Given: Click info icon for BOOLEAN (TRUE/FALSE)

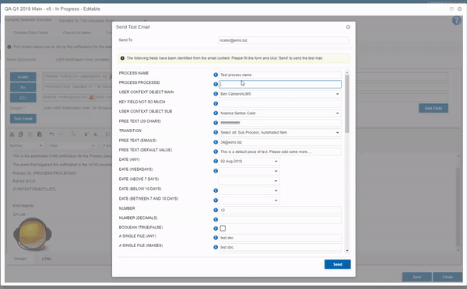Looking at the screenshot, I should 216,228.
